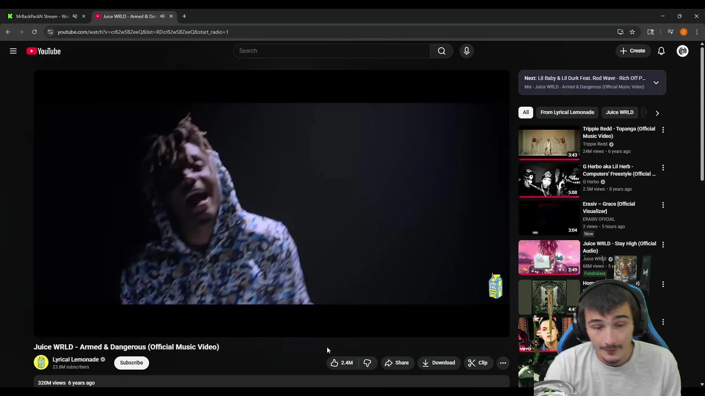
Task: Open options menu for Trippie Redd Topanga
Action: [x=663, y=130]
